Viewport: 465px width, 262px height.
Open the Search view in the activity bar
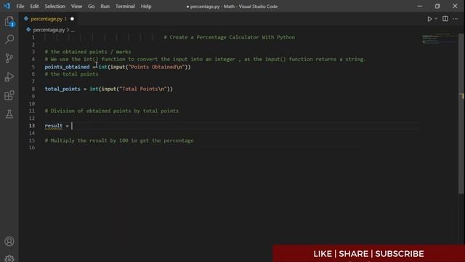click(9, 39)
